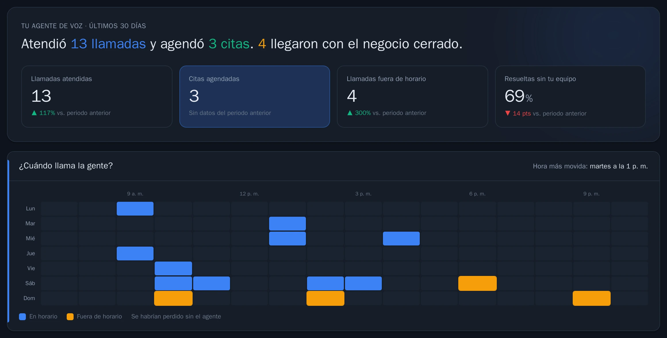Click the blue En horario legend swatch
The height and width of the screenshot is (338, 667).
(x=22, y=317)
